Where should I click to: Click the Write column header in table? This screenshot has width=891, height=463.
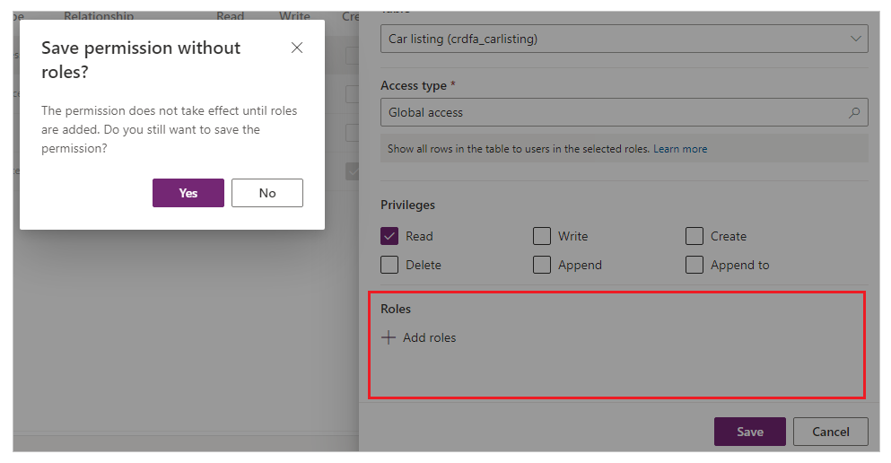(x=294, y=16)
